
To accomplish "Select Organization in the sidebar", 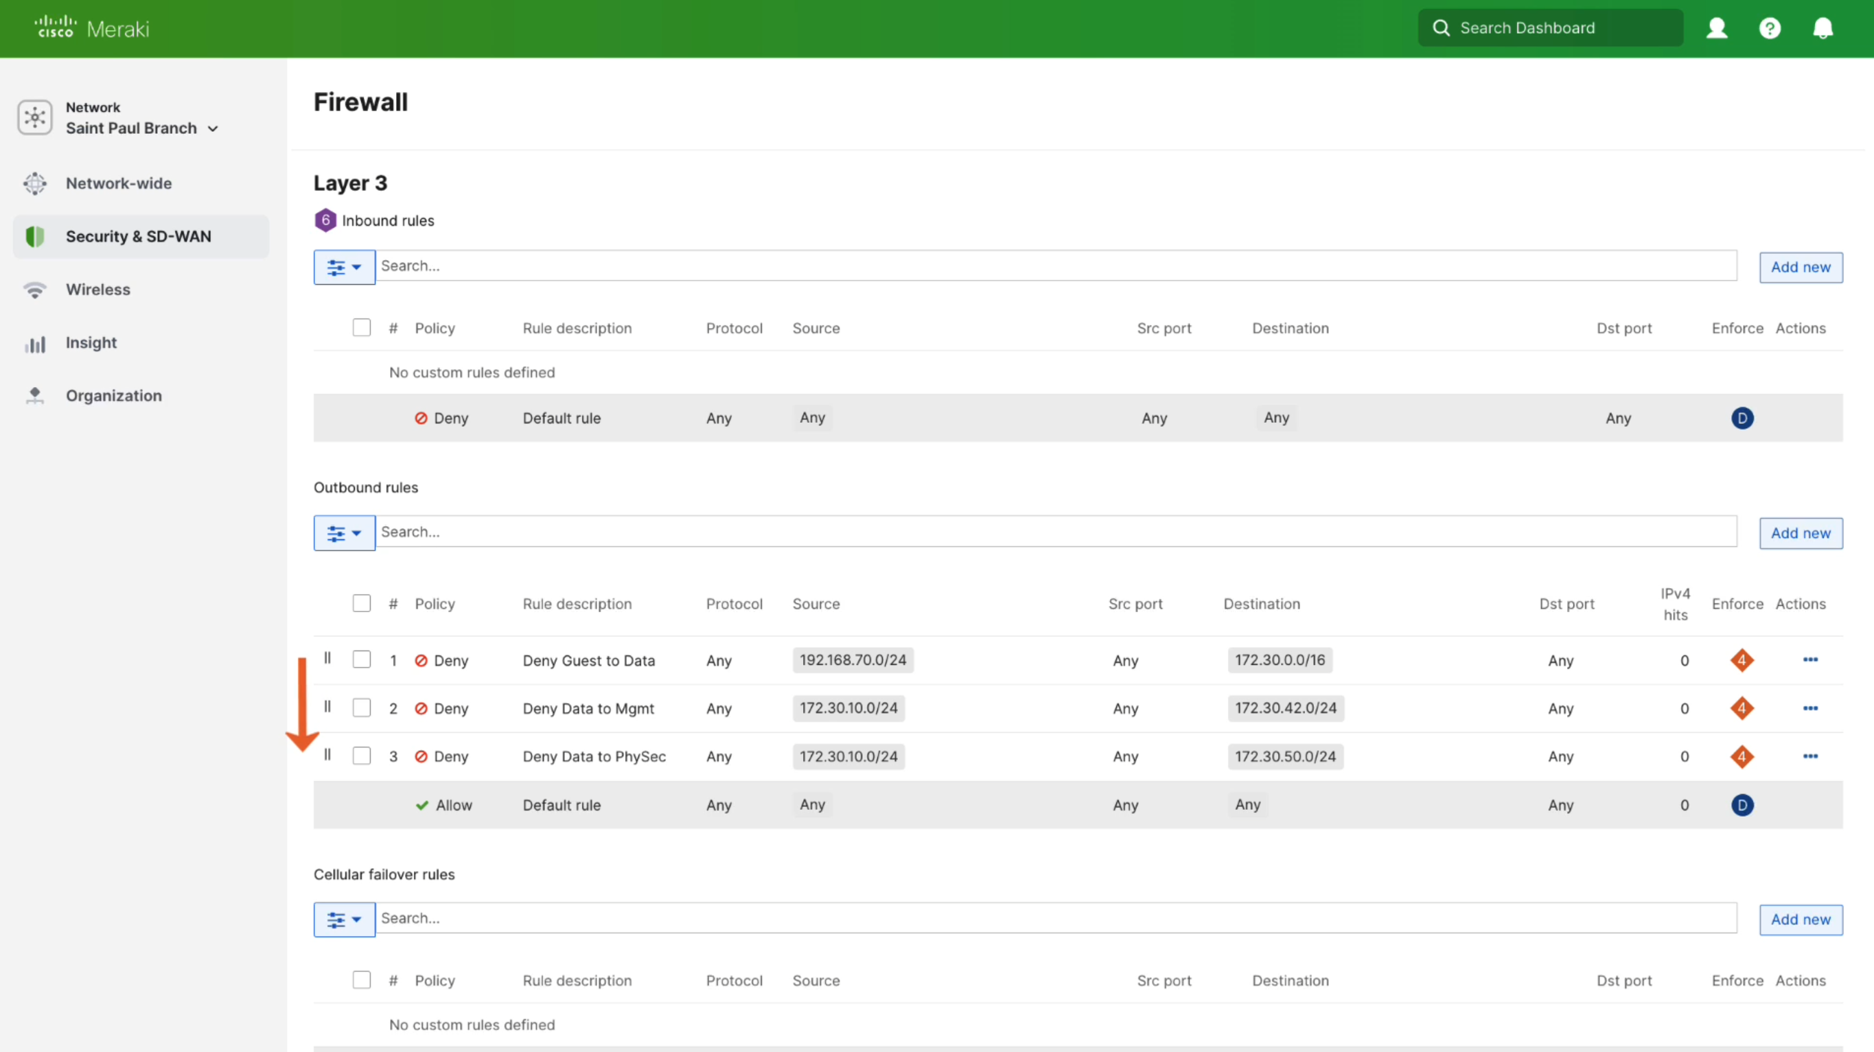I will (x=114, y=395).
